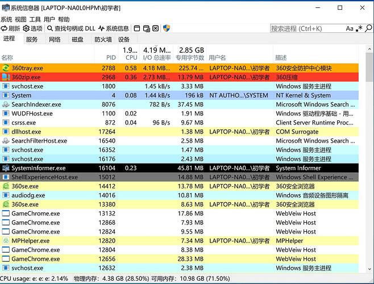Switch to the 进程 tab
This screenshot has height=284, width=374.
pyautogui.click(x=9, y=39)
